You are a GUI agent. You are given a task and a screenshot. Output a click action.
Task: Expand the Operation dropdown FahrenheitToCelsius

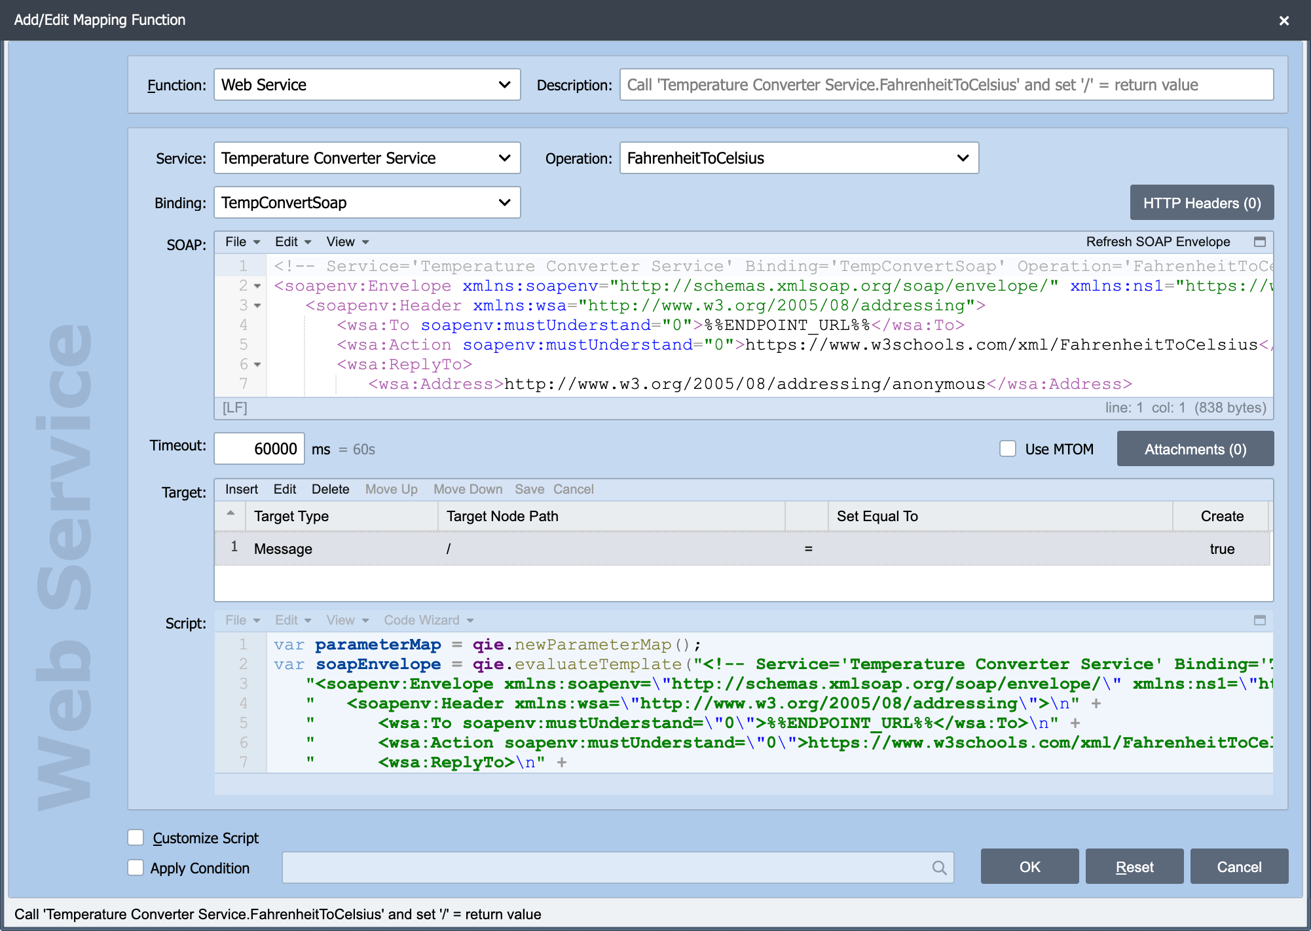coord(799,158)
